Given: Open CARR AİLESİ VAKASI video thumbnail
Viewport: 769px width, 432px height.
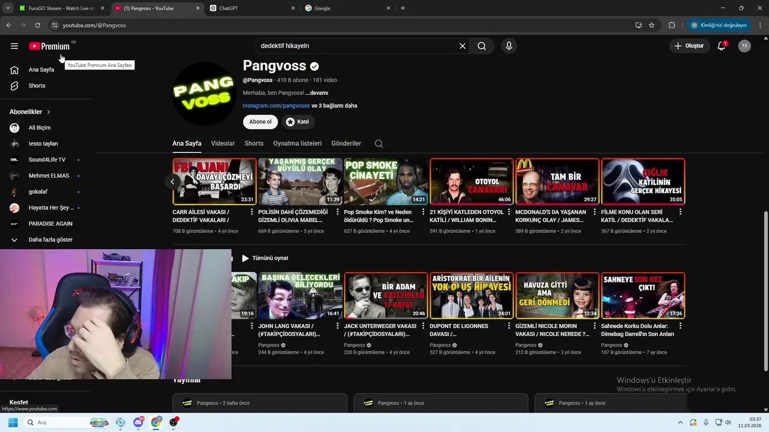Looking at the screenshot, I should 214,182.
